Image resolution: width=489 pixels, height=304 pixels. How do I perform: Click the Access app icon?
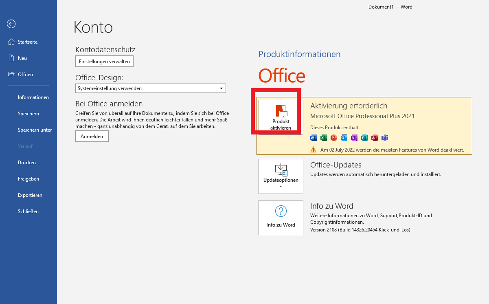tap(375, 138)
